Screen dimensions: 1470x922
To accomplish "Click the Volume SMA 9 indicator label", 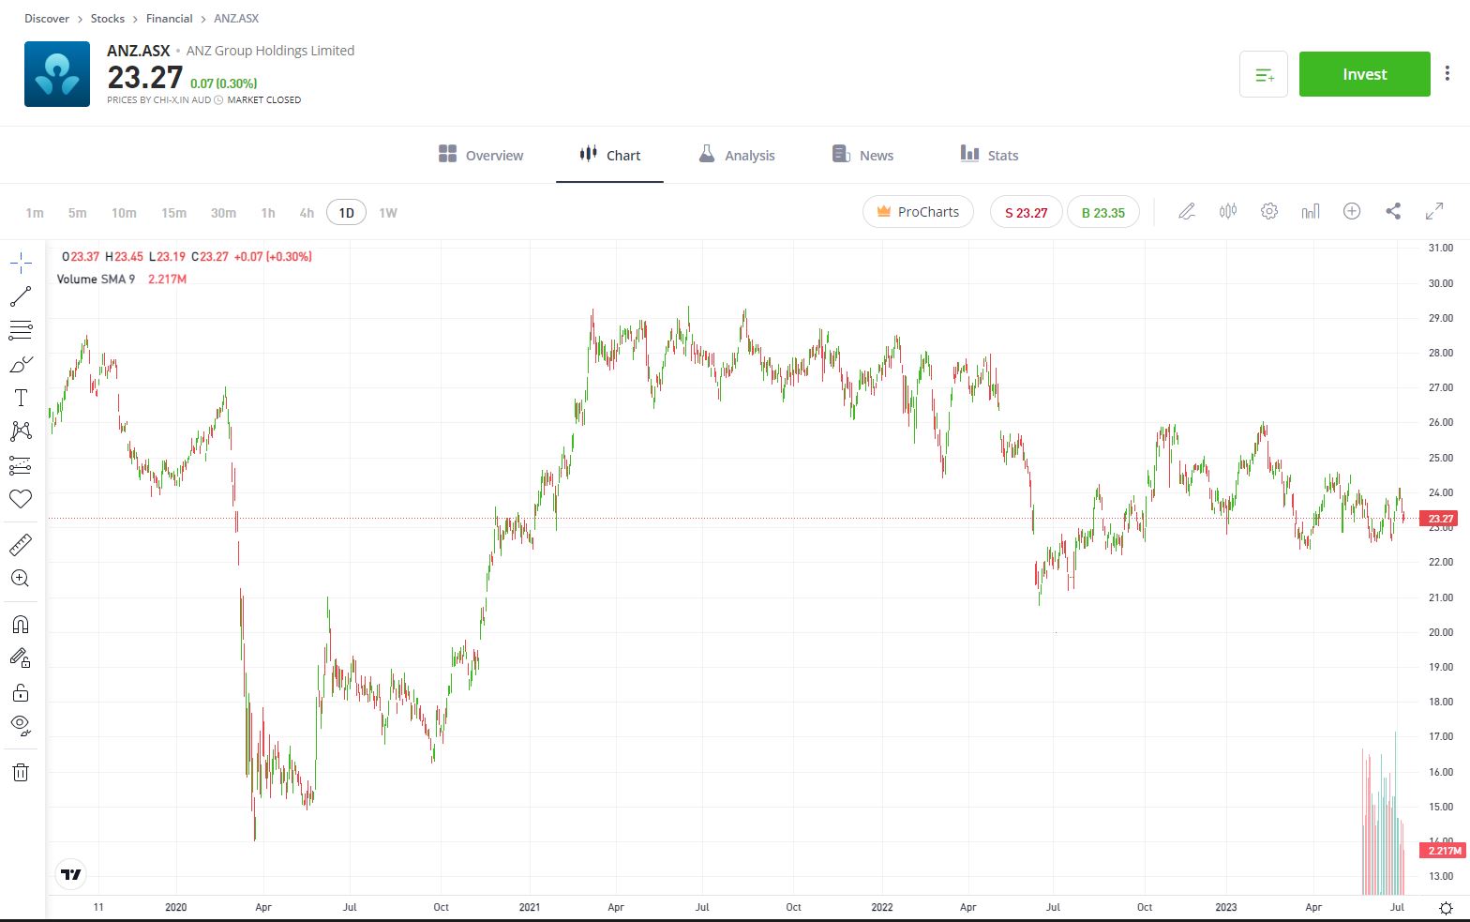I will tap(96, 279).
